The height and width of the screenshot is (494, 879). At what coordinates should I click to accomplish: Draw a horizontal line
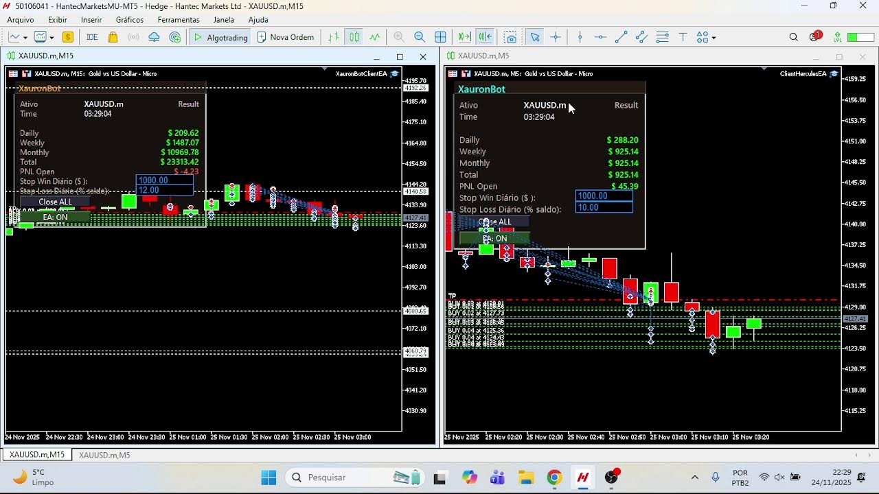(600, 37)
